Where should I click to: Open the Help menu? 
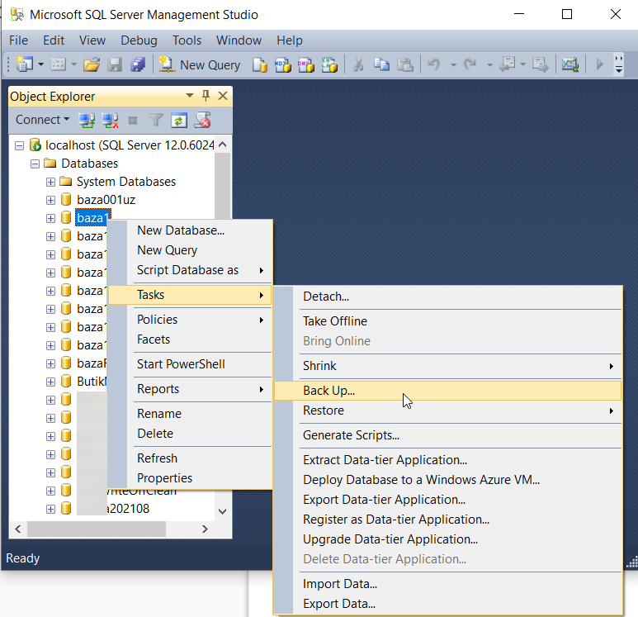click(x=290, y=40)
